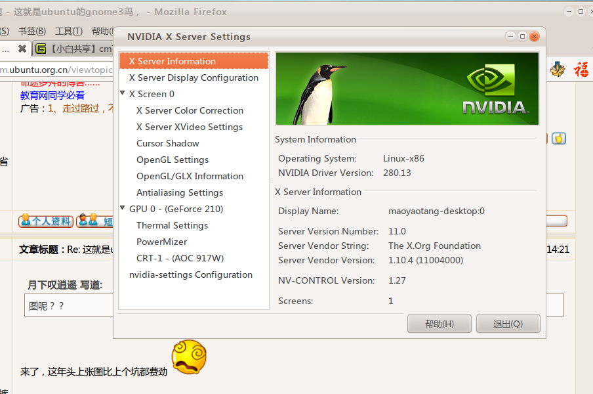Open X Server Color Correction
The image size is (593, 394).
tap(190, 110)
